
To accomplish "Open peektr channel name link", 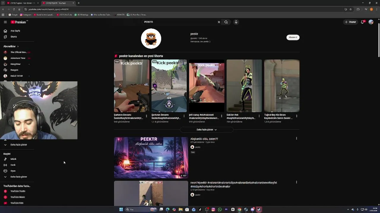I will (194, 34).
